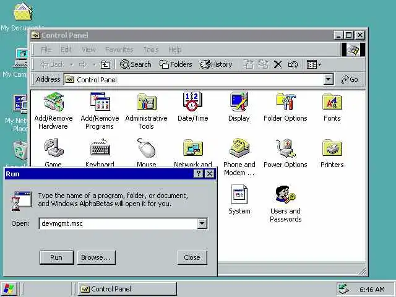Click the Back toolbar button
This screenshot has width=396, height=297.
click(x=53, y=64)
